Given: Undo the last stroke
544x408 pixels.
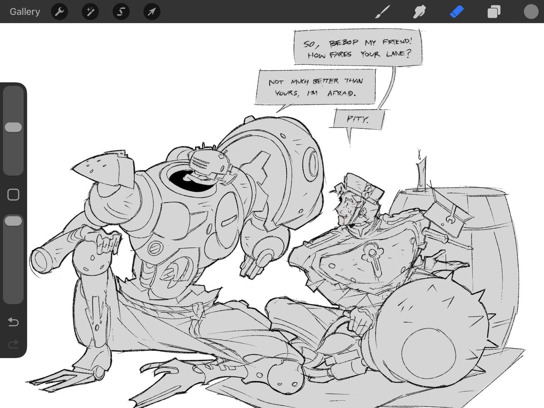Looking at the screenshot, I should point(13,322).
